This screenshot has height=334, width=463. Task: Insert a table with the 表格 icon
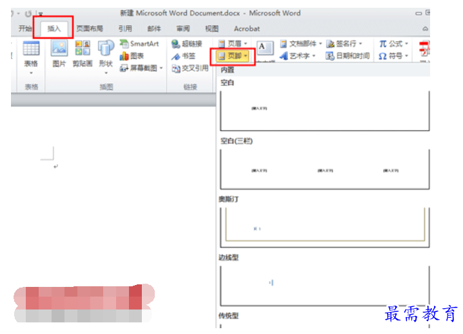pyautogui.click(x=31, y=57)
